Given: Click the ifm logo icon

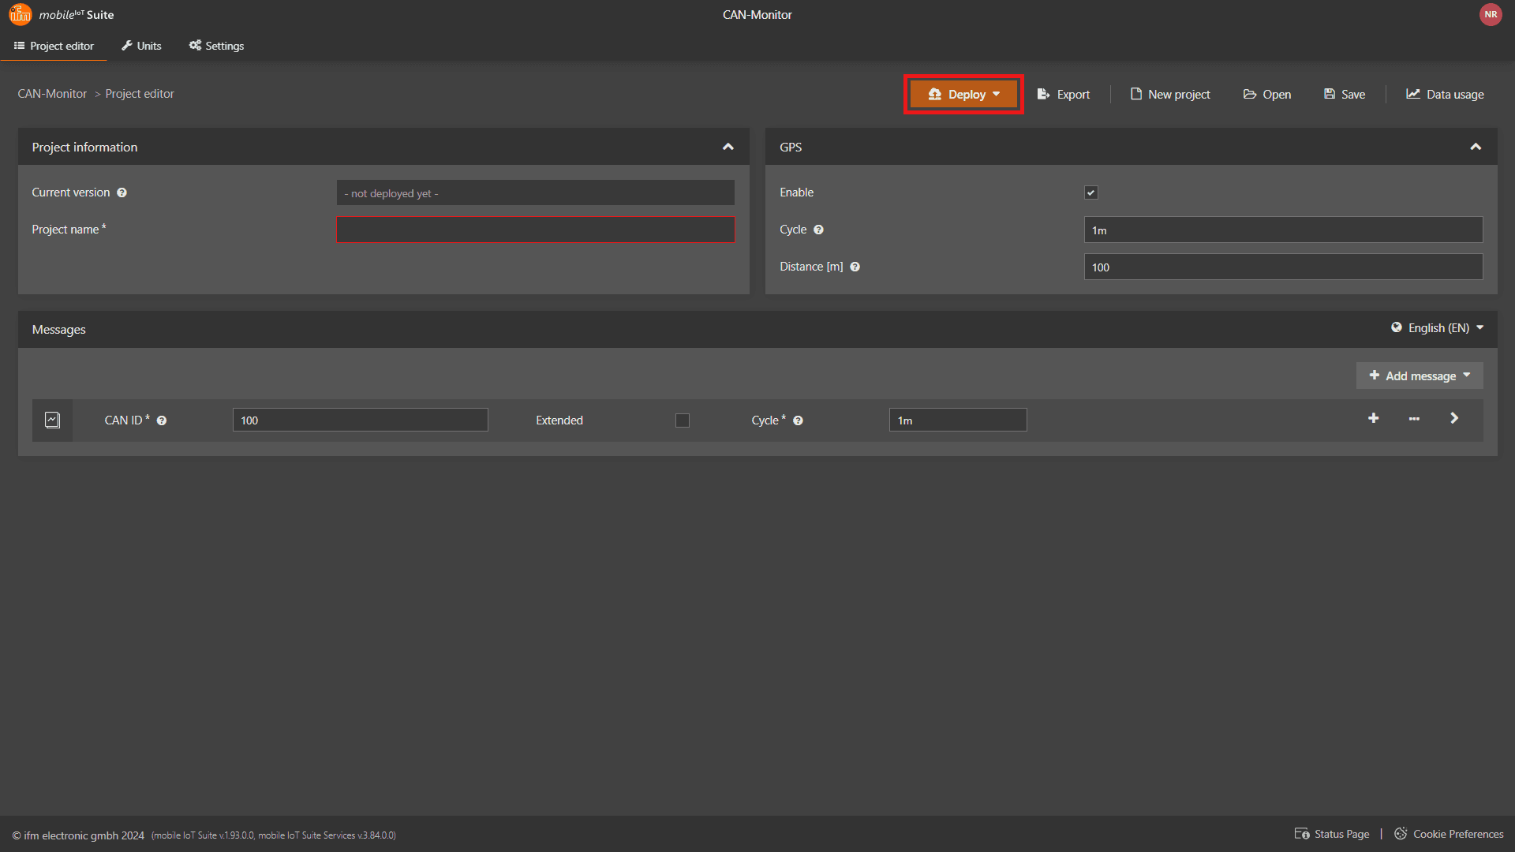Looking at the screenshot, I should [x=20, y=14].
